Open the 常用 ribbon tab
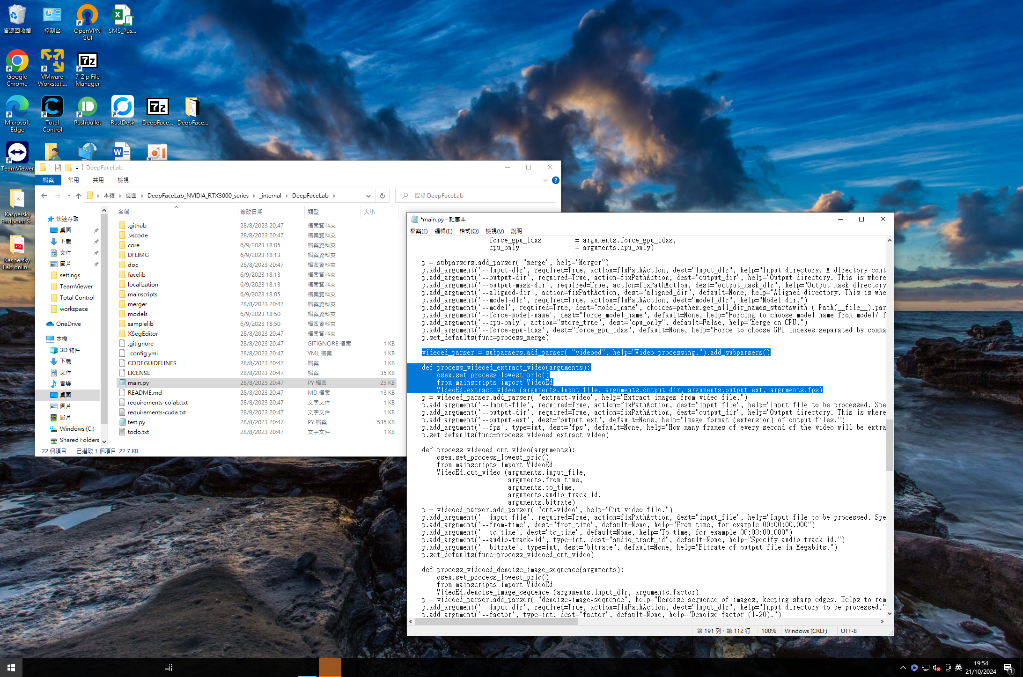This screenshot has height=677, width=1023. coord(74,180)
